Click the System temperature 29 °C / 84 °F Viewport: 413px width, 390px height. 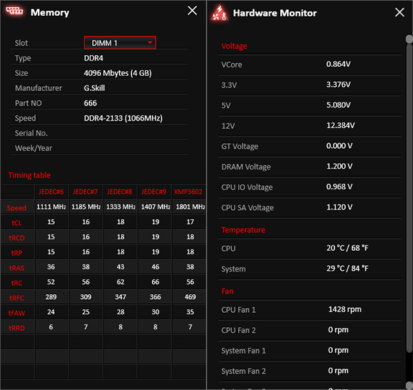click(348, 269)
